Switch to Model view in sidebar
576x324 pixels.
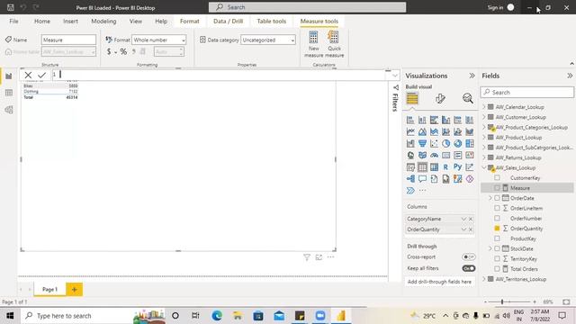click(x=9, y=110)
